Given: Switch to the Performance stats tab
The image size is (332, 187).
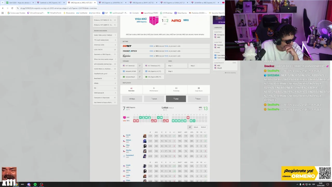Looking at the screenshot, I should 154,89.
